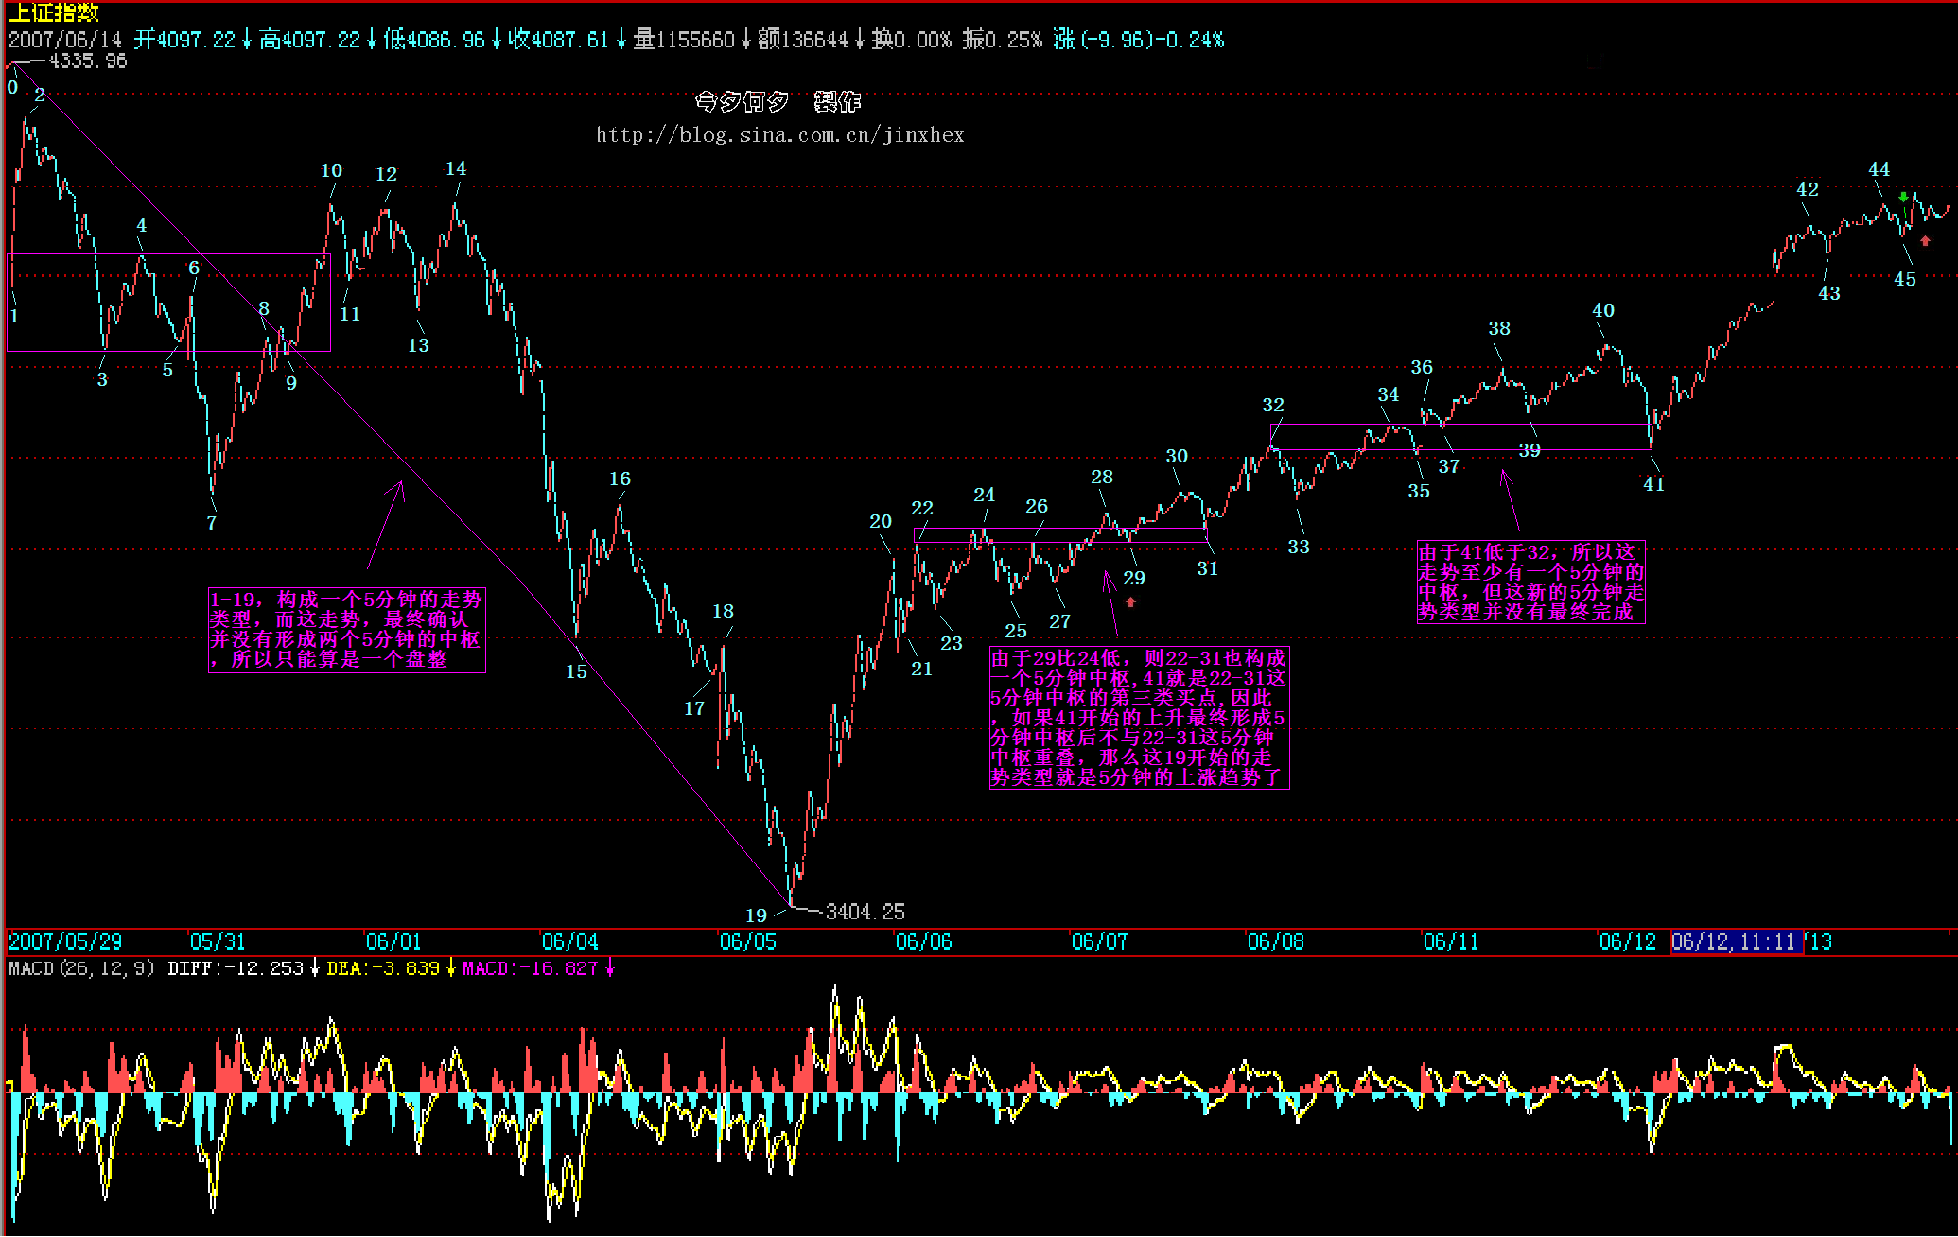Open the blog.sina.com.cn/jinxhex URL text
The image size is (1958, 1237).
click(x=779, y=135)
